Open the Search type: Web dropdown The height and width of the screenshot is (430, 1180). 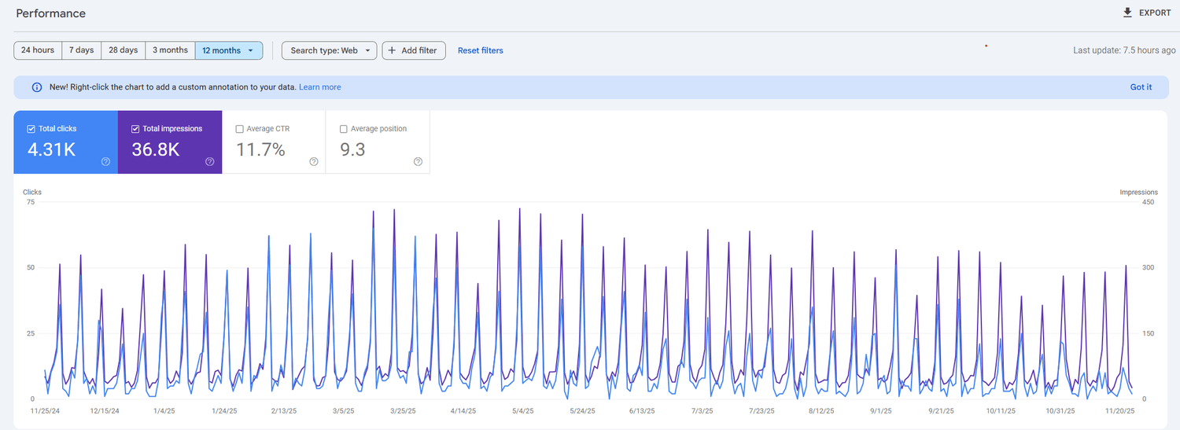329,50
